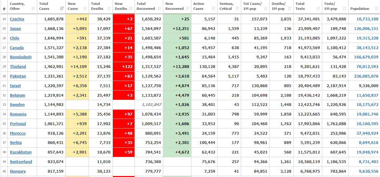
Task: Click the sort arrows in Active Cases header
Action: pyautogui.click(x=213, y=9)
